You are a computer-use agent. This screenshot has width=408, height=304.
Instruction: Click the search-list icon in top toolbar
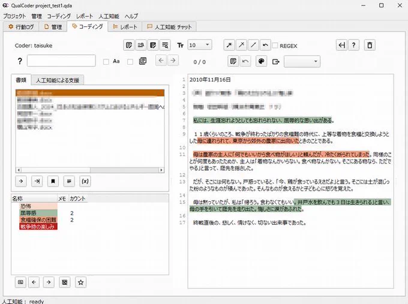click(x=141, y=45)
